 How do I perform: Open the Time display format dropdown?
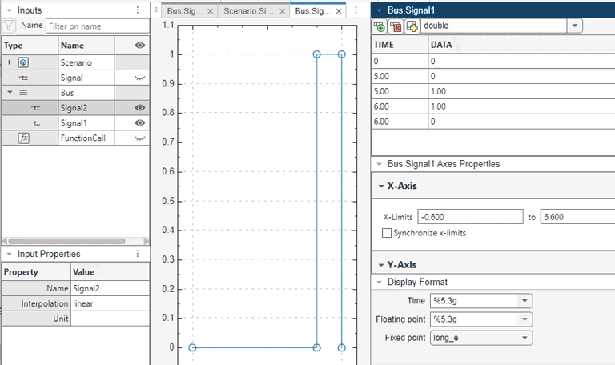click(525, 300)
